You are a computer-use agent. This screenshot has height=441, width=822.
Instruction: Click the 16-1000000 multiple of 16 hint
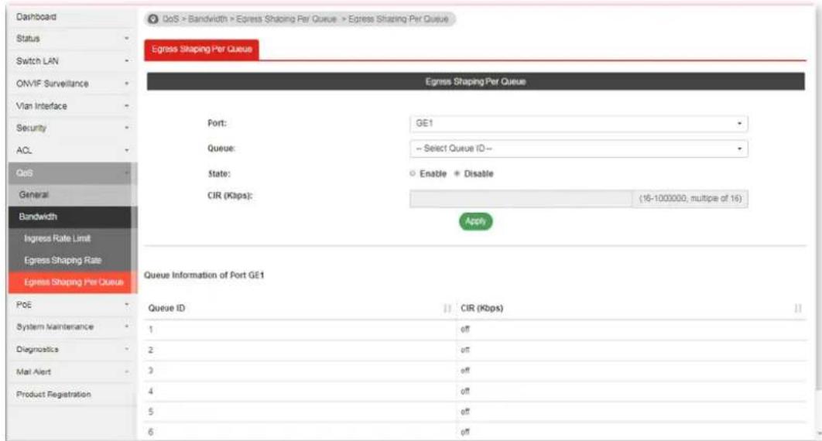[690, 199]
